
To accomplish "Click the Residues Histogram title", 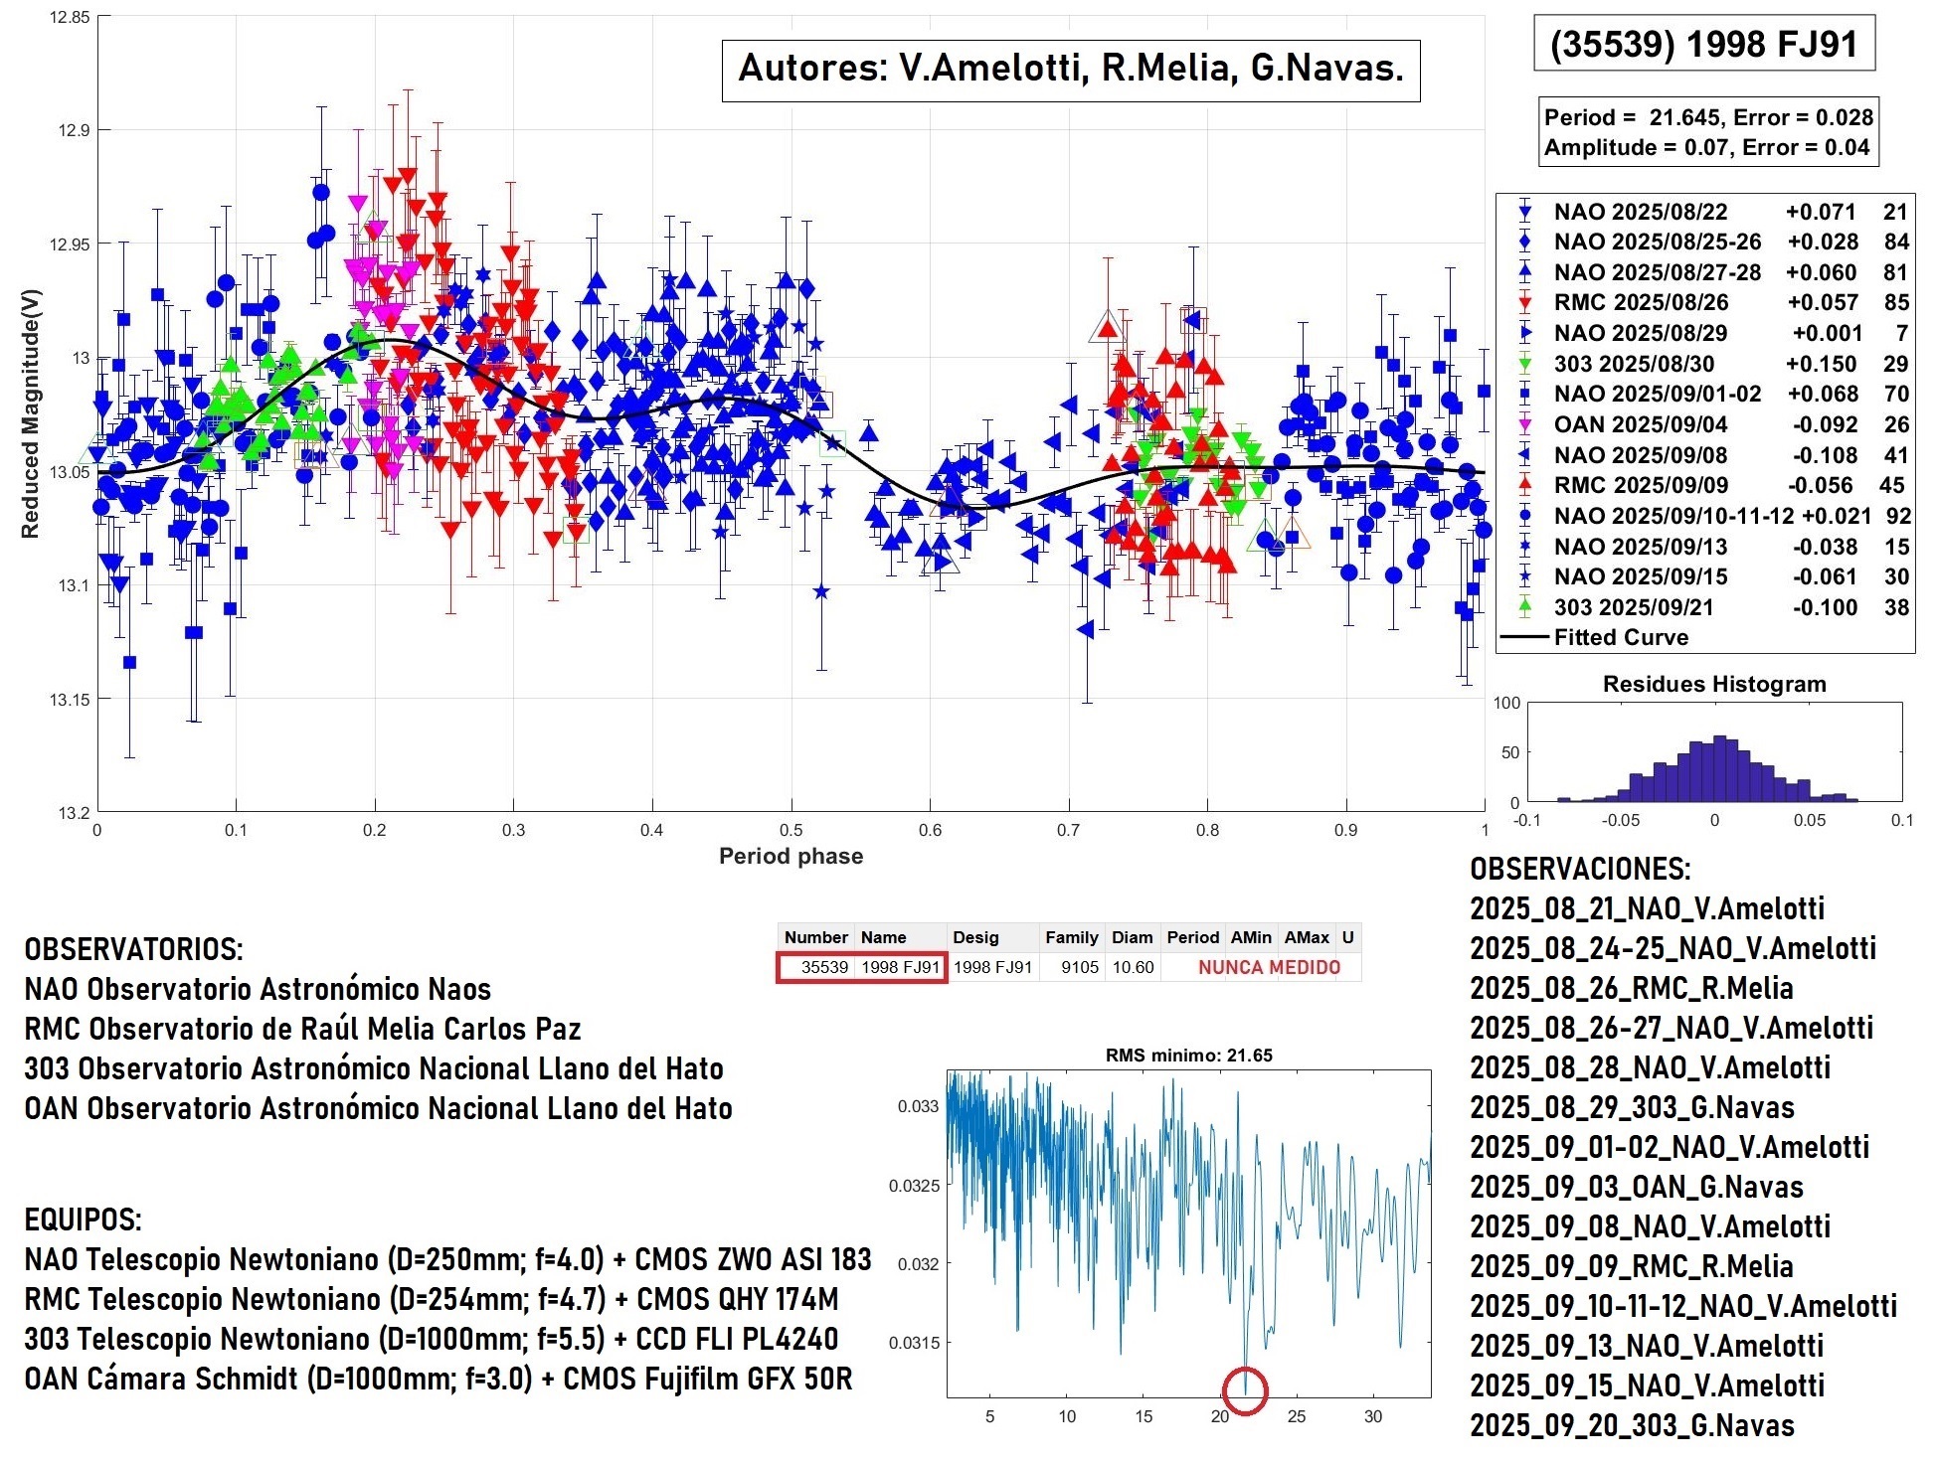I will [x=1713, y=684].
